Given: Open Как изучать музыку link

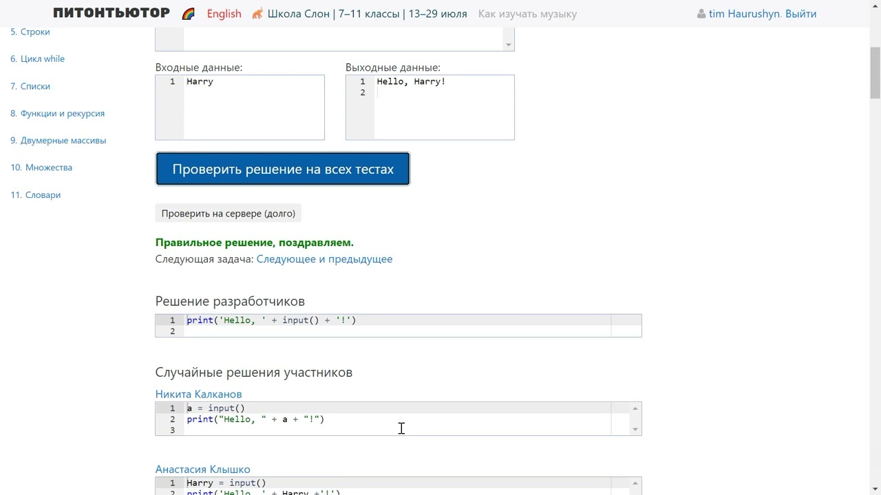Looking at the screenshot, I should [527, 14].
